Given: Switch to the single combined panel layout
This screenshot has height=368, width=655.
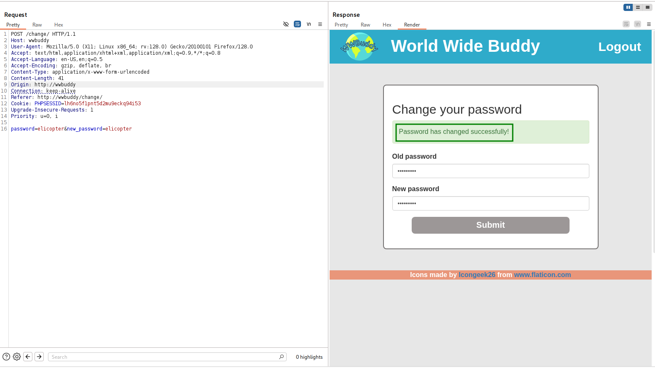Looking at the screenshot, I should pyautogui.click(x=647, y=7).
